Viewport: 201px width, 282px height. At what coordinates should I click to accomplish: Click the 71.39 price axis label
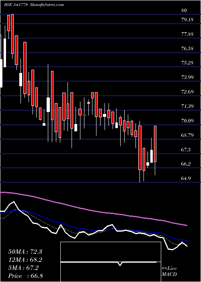coord(187,106)
